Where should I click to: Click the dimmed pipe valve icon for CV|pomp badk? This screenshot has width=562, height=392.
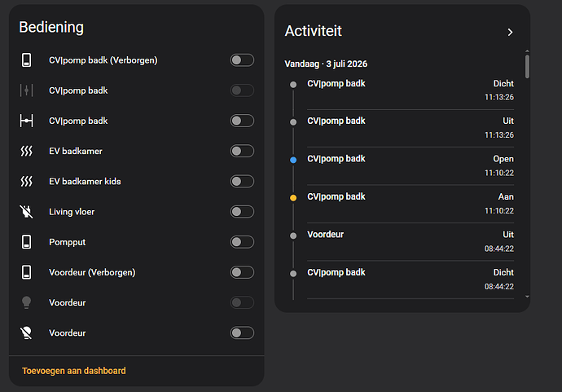(x=26, y=90)
